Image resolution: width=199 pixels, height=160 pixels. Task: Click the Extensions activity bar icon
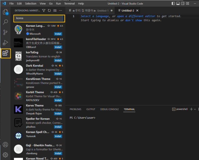(5, 53)
